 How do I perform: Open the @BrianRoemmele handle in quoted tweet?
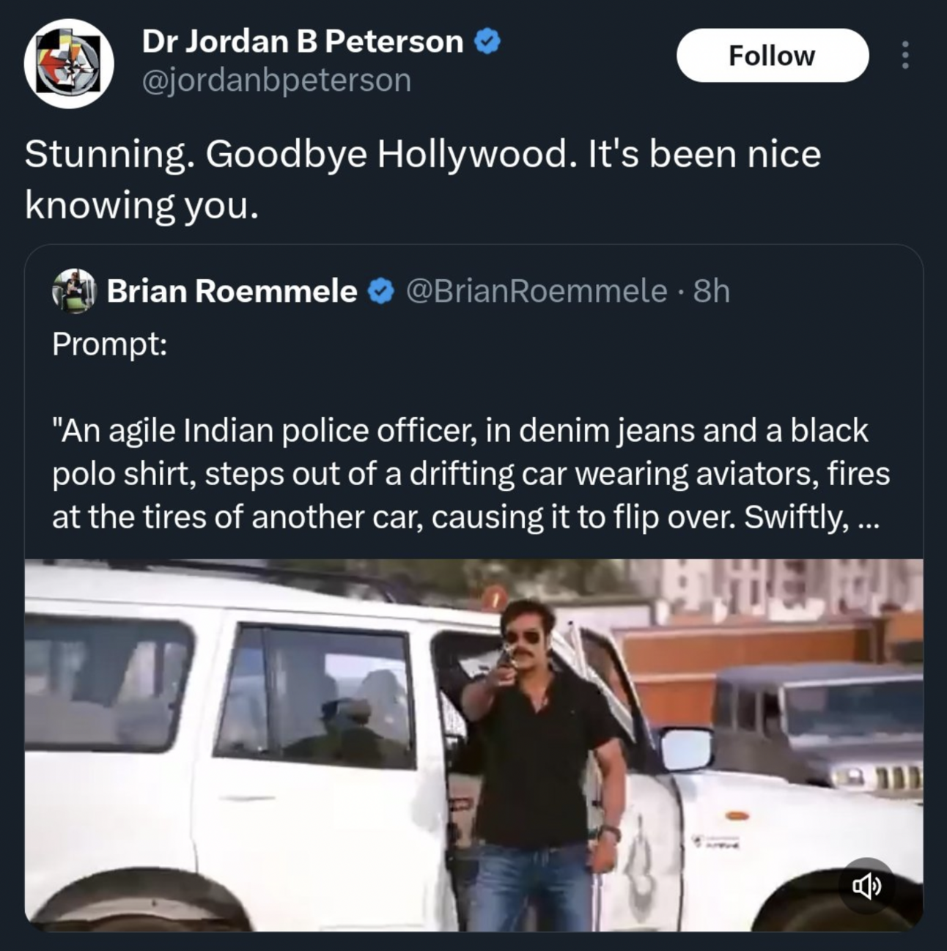click(536, 291)
